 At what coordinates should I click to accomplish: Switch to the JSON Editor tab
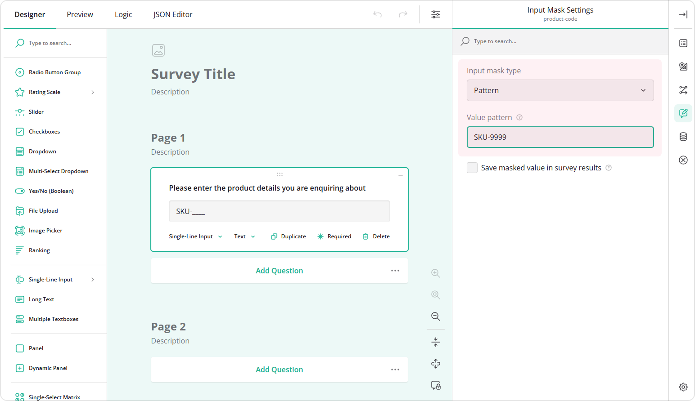point(172,14)
